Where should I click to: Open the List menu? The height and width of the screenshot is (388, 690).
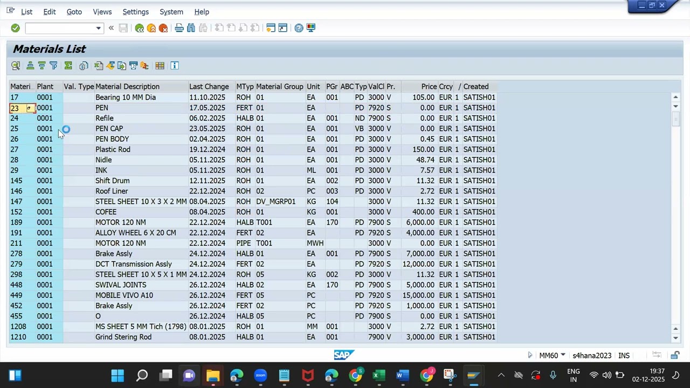[x=26, y=12]
